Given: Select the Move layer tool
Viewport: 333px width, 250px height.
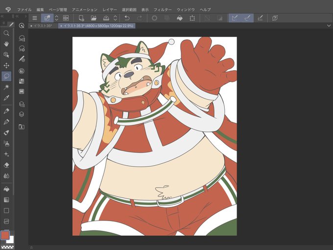Looking at the screenshot, I should 6,66.
